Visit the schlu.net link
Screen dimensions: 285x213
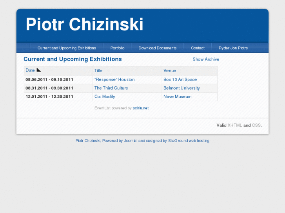tap(140, 108)
